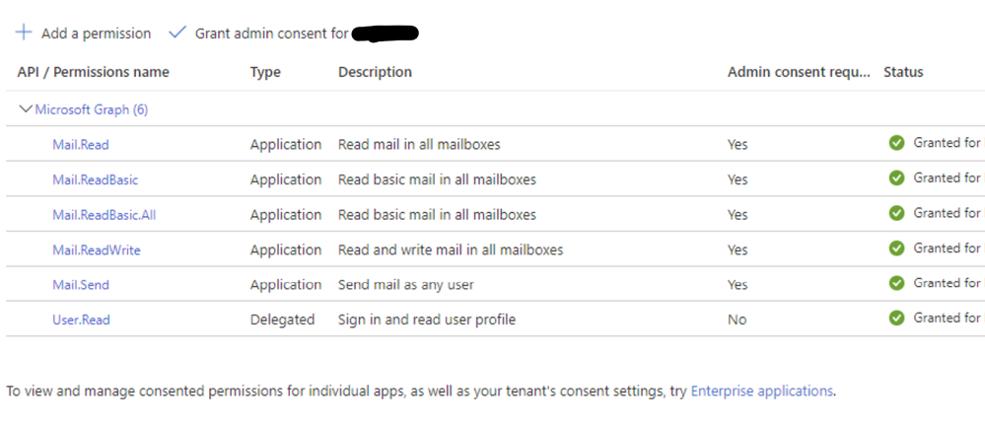Sort by API / Permissions name column header

(93, 72)
